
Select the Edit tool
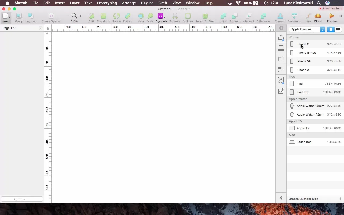click(91, 16)
